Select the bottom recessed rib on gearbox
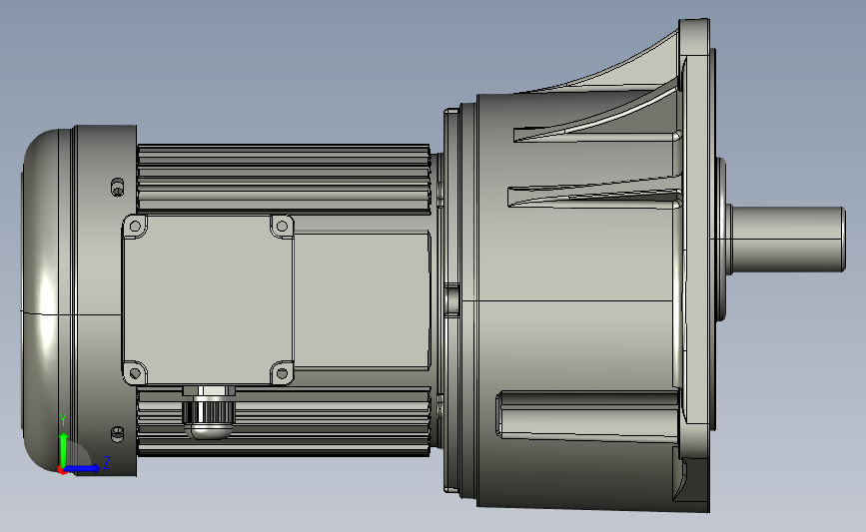Viewport: 866px width, 532px height. click(587, 415)
